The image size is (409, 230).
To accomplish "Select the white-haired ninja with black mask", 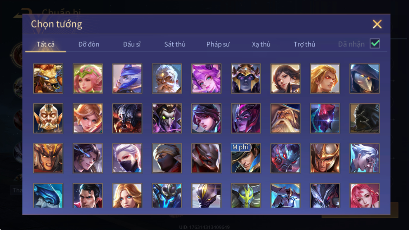I will [x=127, y=158].
